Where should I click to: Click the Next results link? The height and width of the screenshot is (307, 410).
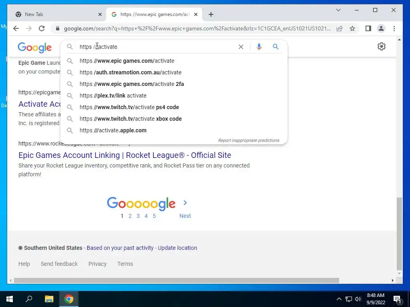(185, 216)
